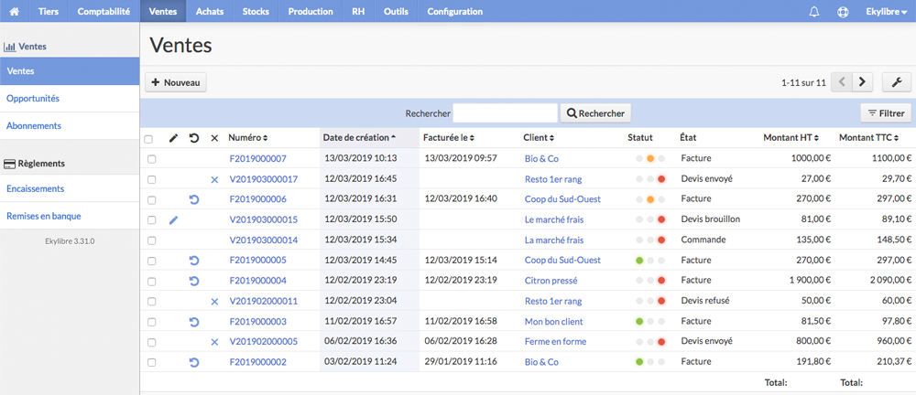This screenshot has height=395, width=916.
Task: Go to next page arrow
Action: (x=862, y=82)
